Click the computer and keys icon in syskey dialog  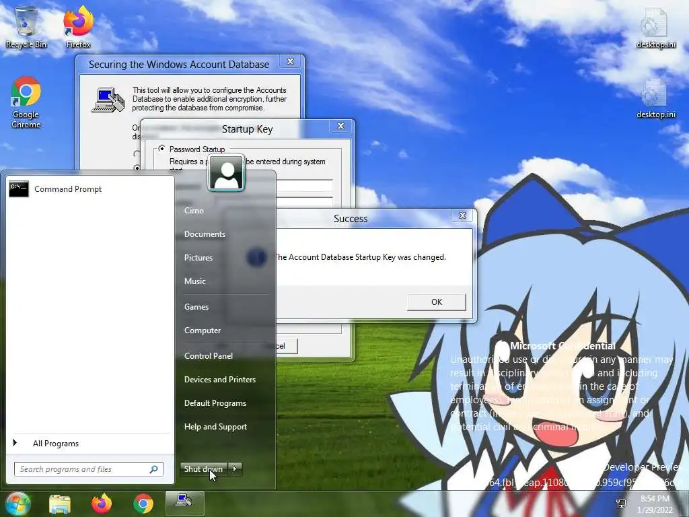tap(108, 100)
